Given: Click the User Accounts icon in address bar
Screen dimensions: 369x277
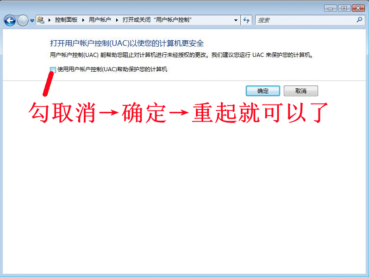Looking at the screenshot, I should pyautogui.click(x=41, y=20).
